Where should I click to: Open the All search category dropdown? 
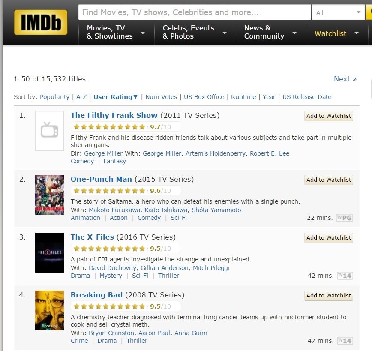coord(339,12)
